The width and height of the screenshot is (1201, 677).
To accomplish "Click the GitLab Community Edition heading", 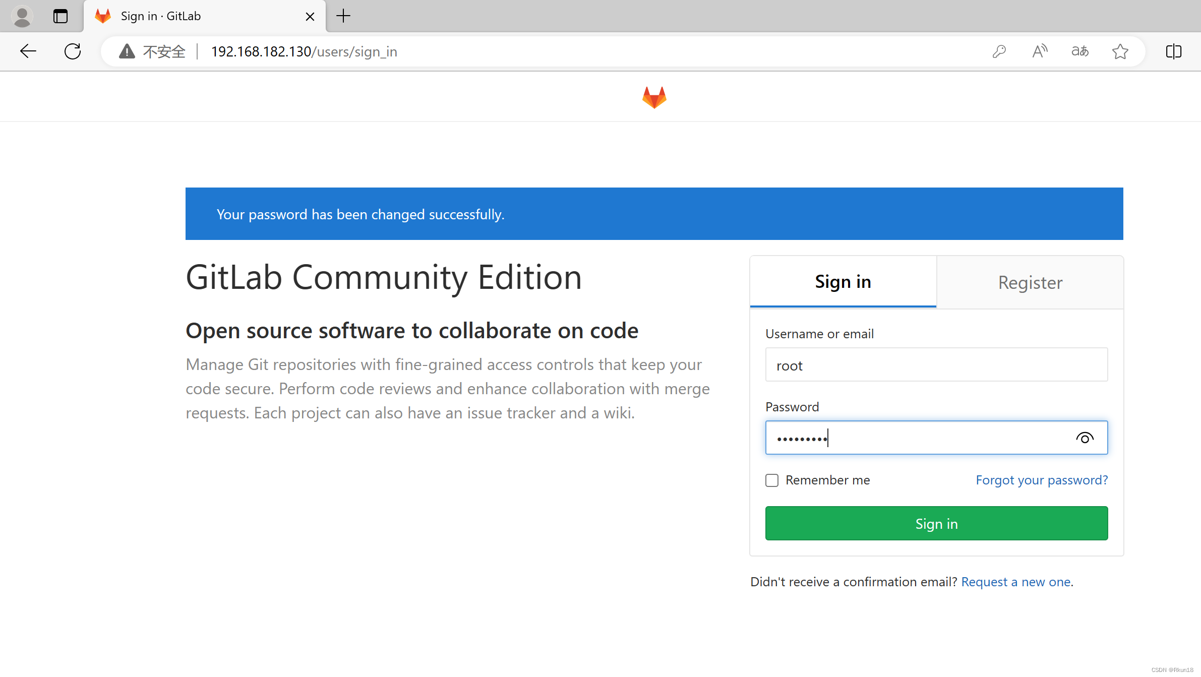I will click(384, 277).
